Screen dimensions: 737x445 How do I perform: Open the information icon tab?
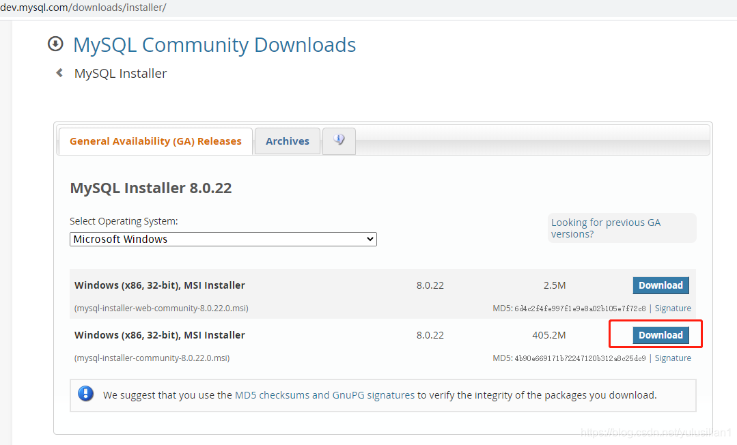pos(339,141)
